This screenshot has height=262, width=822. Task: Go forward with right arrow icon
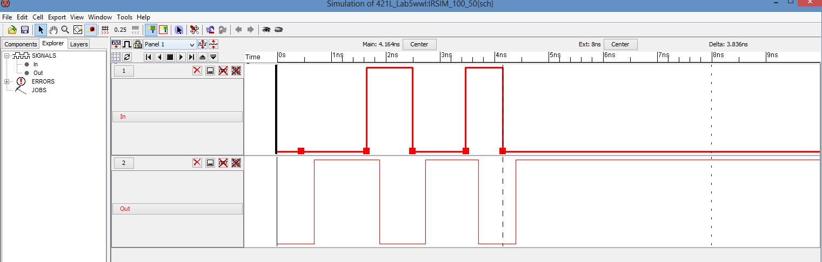pyautogui.click(x=250, y=30)
